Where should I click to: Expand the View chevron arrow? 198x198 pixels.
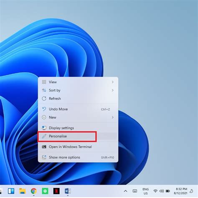[113, 82]
